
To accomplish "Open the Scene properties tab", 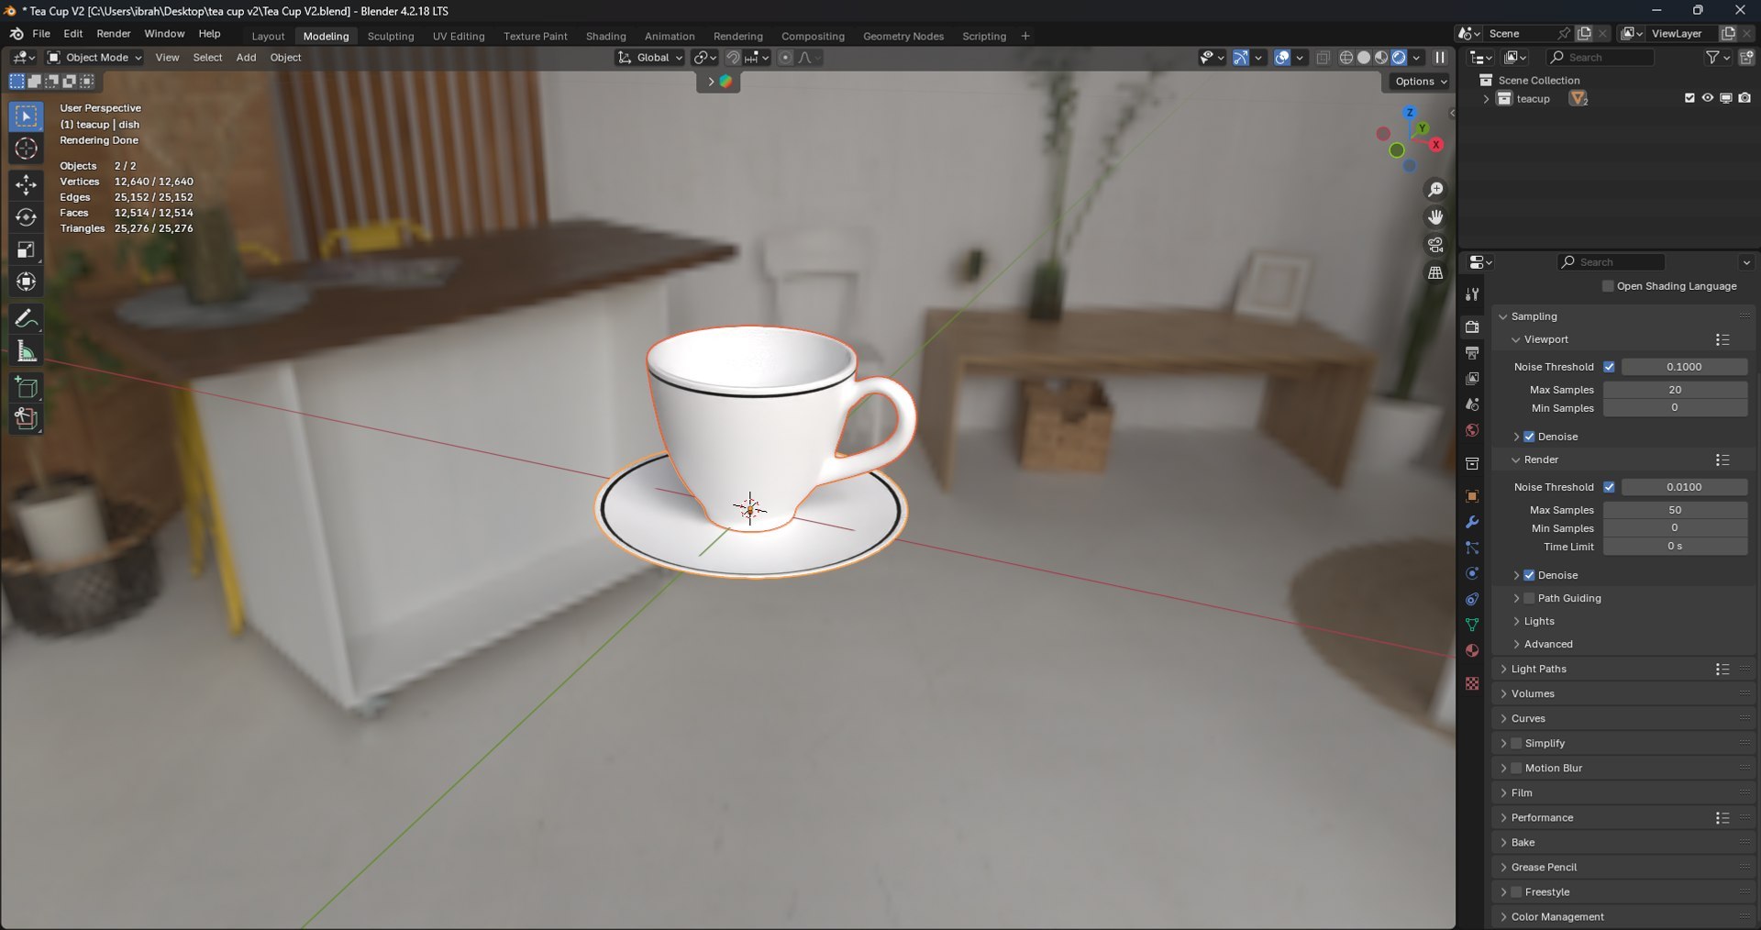I will [1472, 404].
